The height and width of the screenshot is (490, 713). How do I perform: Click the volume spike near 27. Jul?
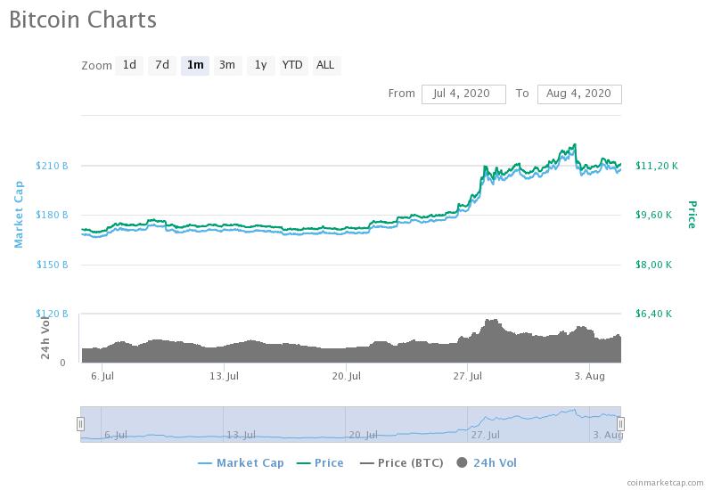point(492,321)
